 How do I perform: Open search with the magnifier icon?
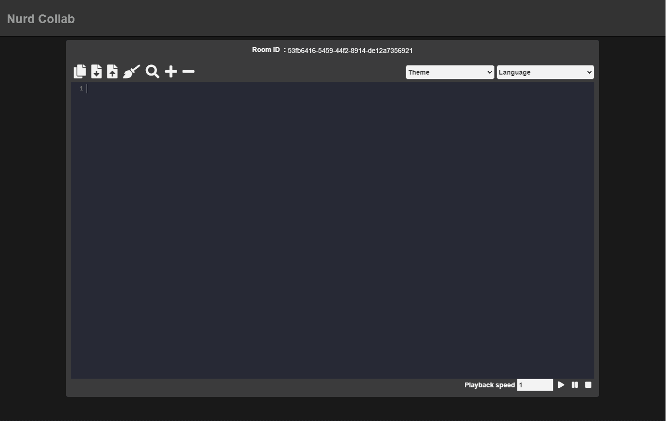[x=153, y=71]
